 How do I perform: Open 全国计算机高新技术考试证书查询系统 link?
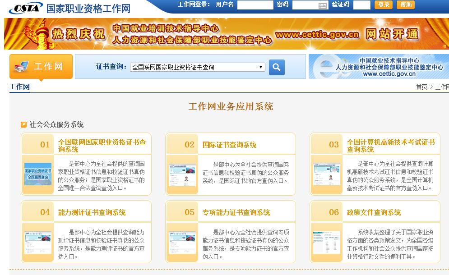[390, 145]
